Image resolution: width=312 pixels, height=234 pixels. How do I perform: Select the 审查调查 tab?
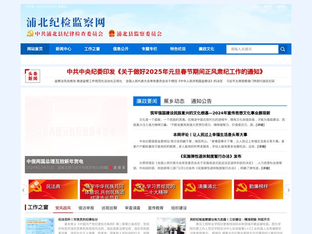[x=133, y=208]
